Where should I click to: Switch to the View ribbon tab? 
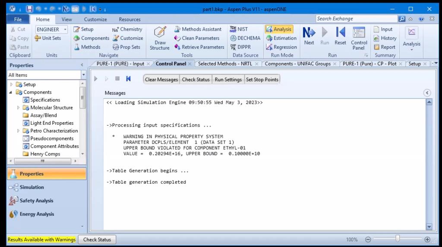tap(66, 19)
